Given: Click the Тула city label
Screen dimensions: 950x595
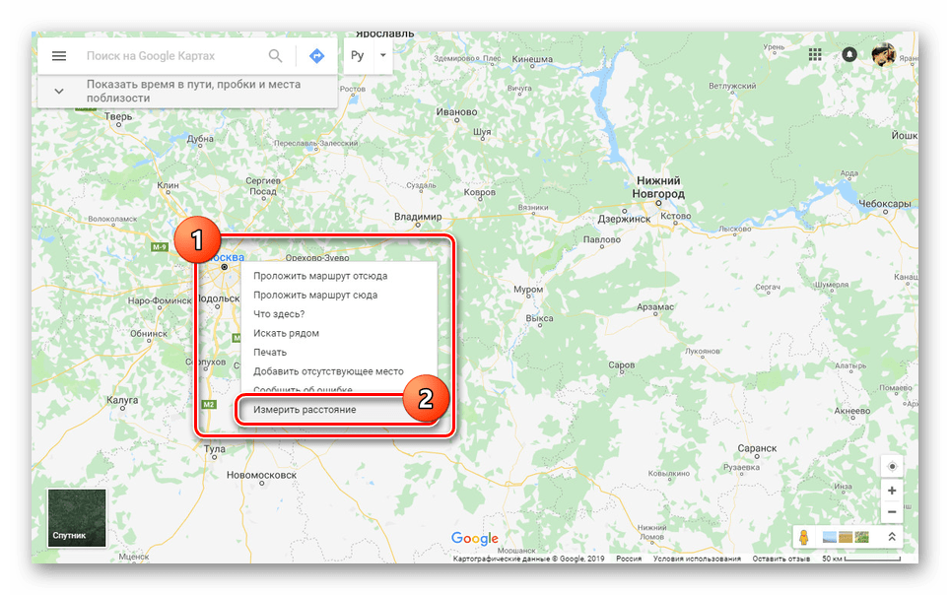Looking at the screenshot, I should [x=215, y=449].
